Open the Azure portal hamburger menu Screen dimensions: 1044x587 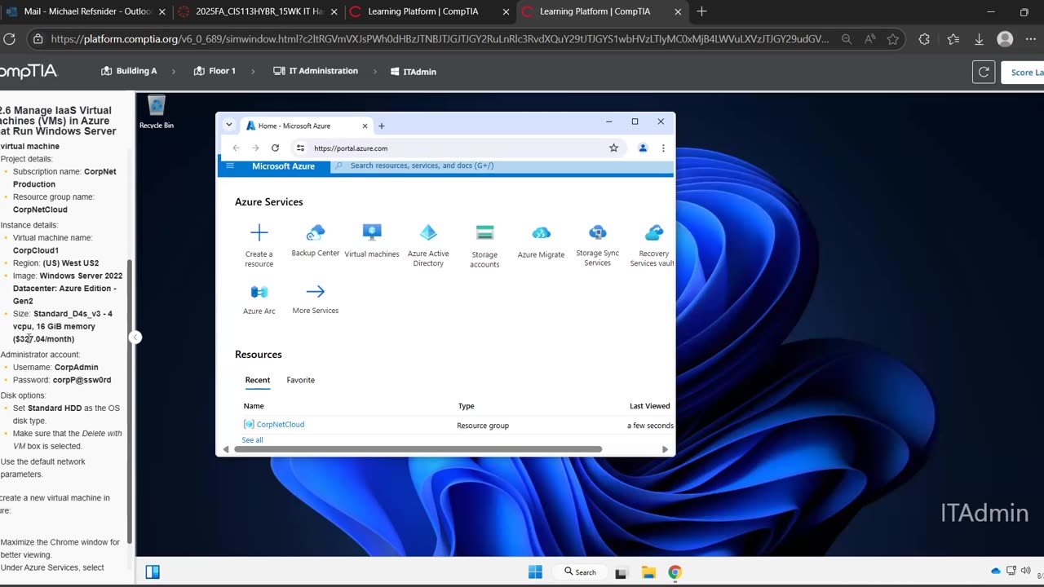230,166
